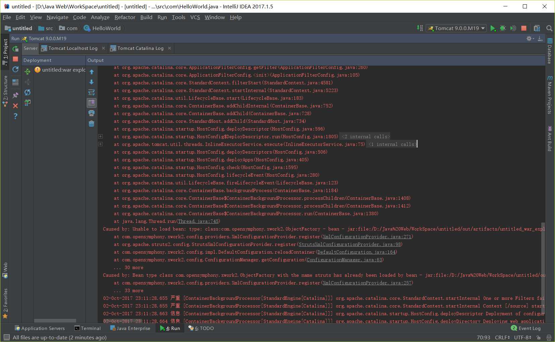Viewport: 555px width, 342px height.
Task: Open the Favorites tool window
Action: click(x=5, y=304)
